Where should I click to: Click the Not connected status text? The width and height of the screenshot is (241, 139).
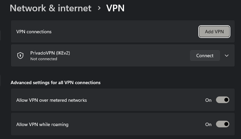(44, 59)
